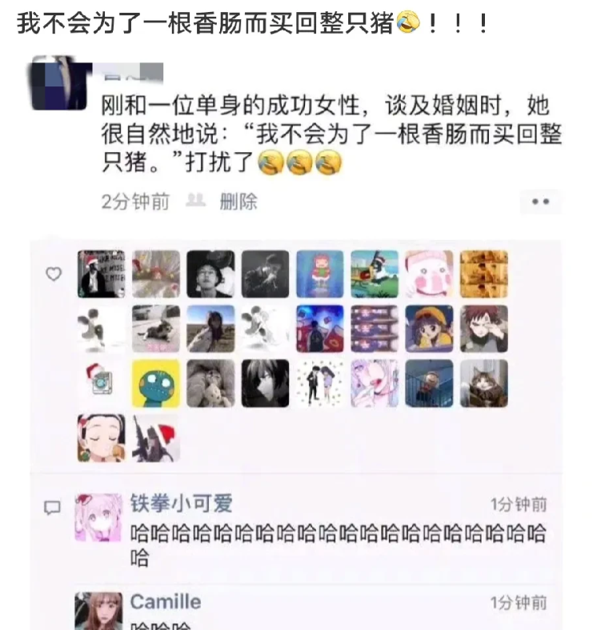Open Camille's profile name
The height and width of the screenshot is (630, 601).
(166, 602)
